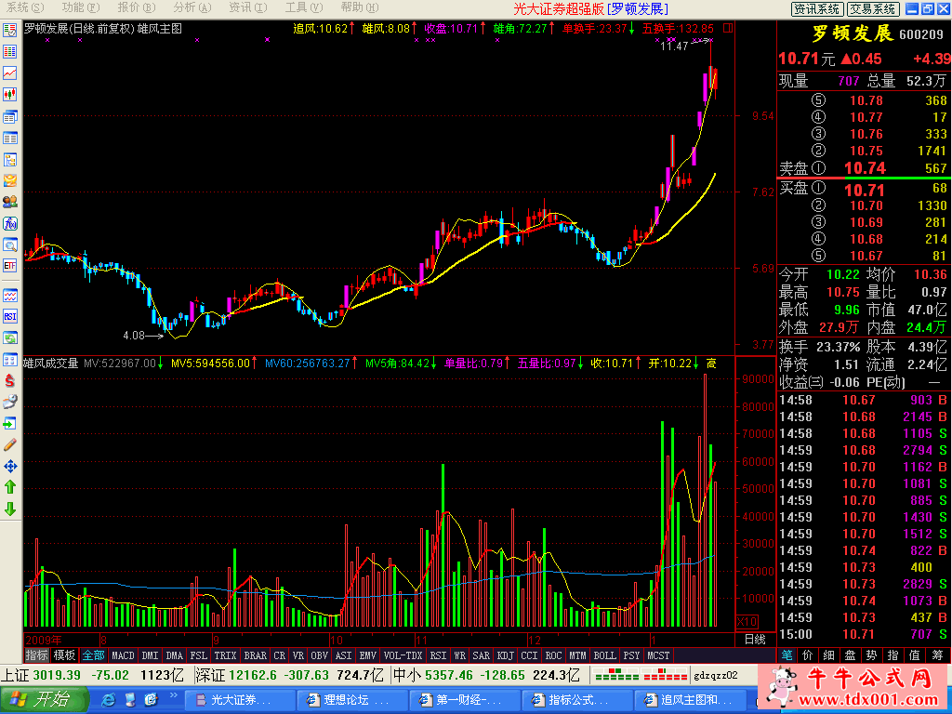Open the 分析(A) menu

point(192,7)
